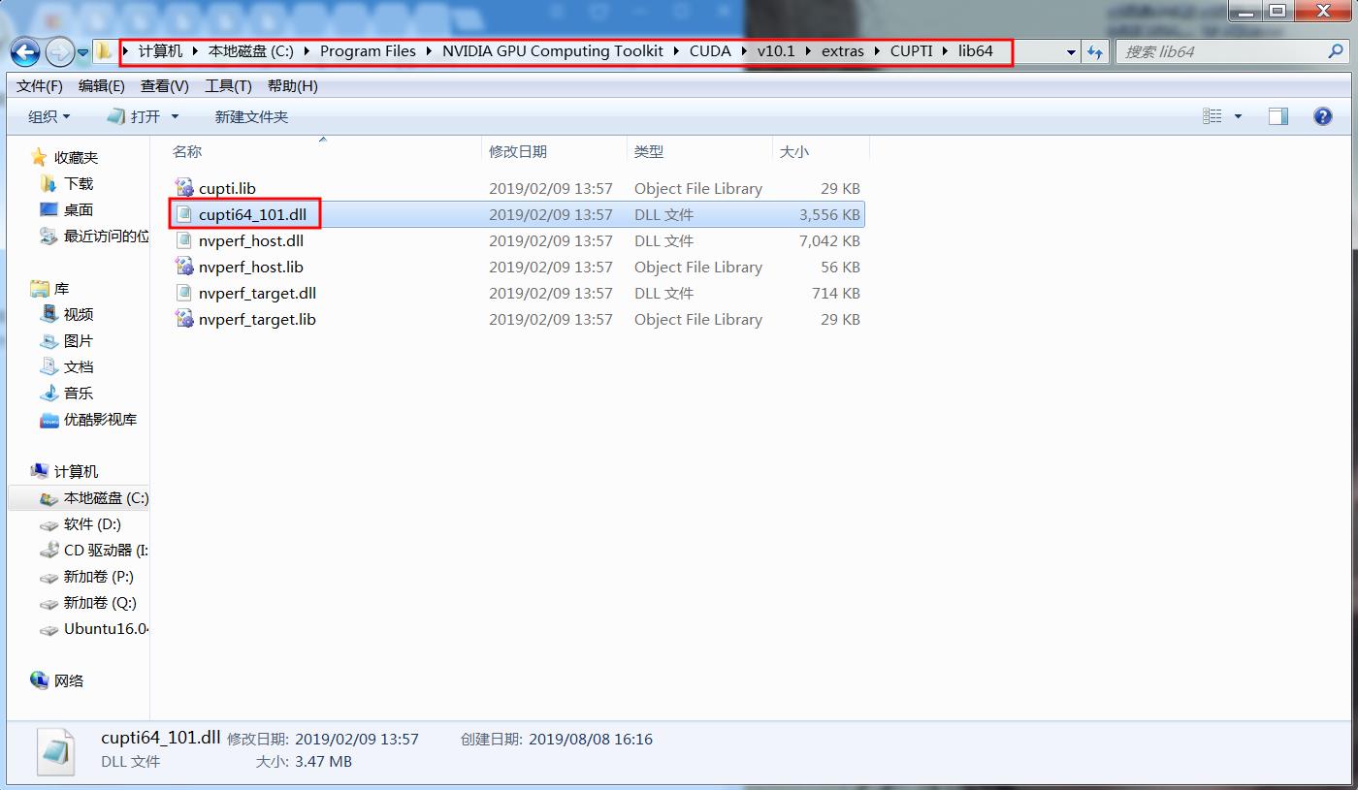Viewport: 1358px width, 790px height.
Task: Open the 组织 dropdown
Action: [x=49, y=116]
